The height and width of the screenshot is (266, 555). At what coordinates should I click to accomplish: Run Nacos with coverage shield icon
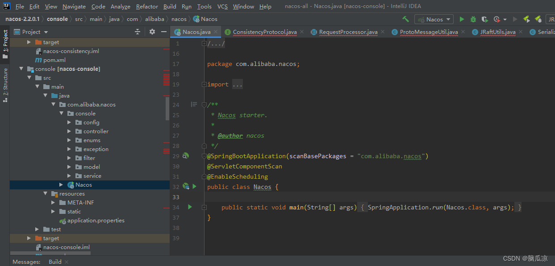484,19
